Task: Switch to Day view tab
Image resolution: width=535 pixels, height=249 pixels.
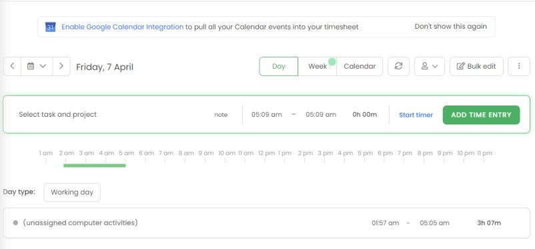Action: point(279,66)
